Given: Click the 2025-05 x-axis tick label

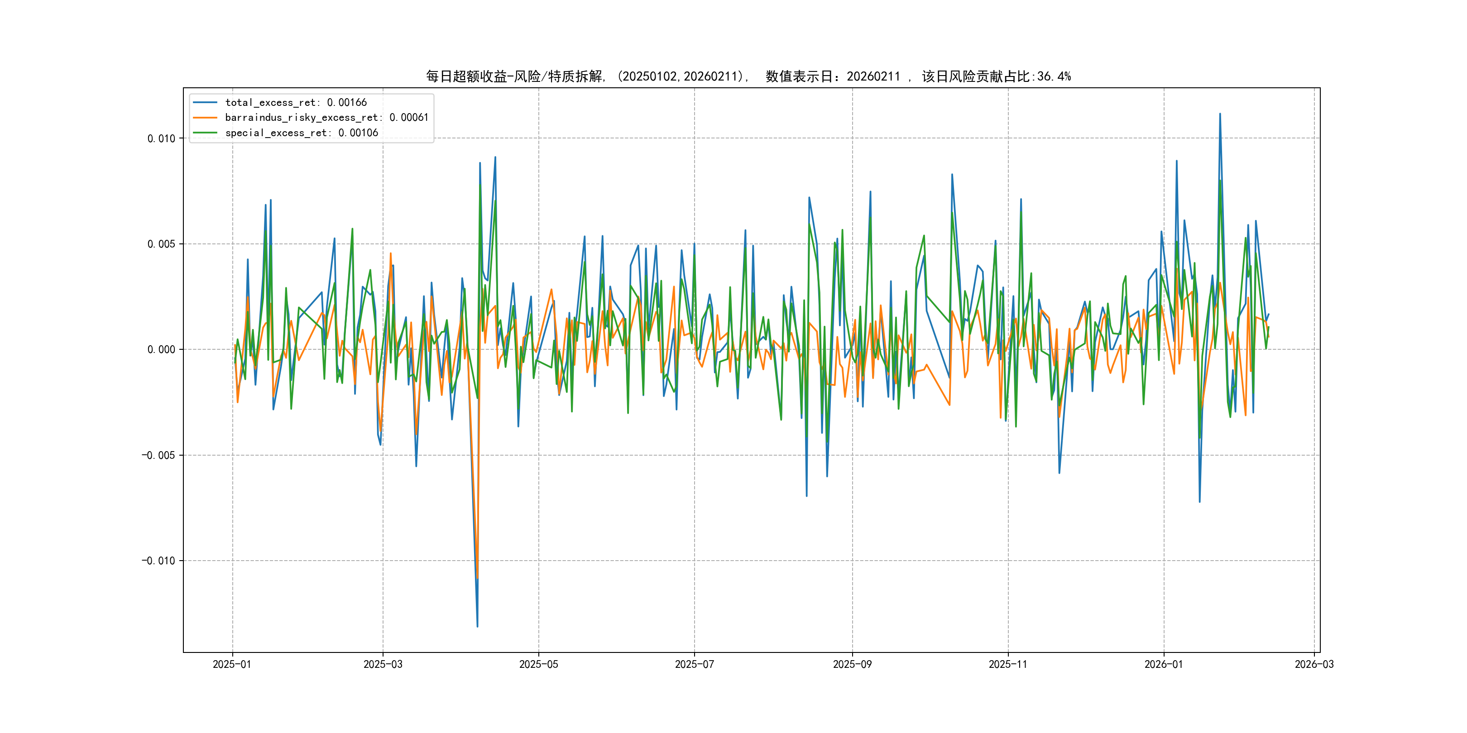Looking at the screenshot, I should [x=538, y=664].
